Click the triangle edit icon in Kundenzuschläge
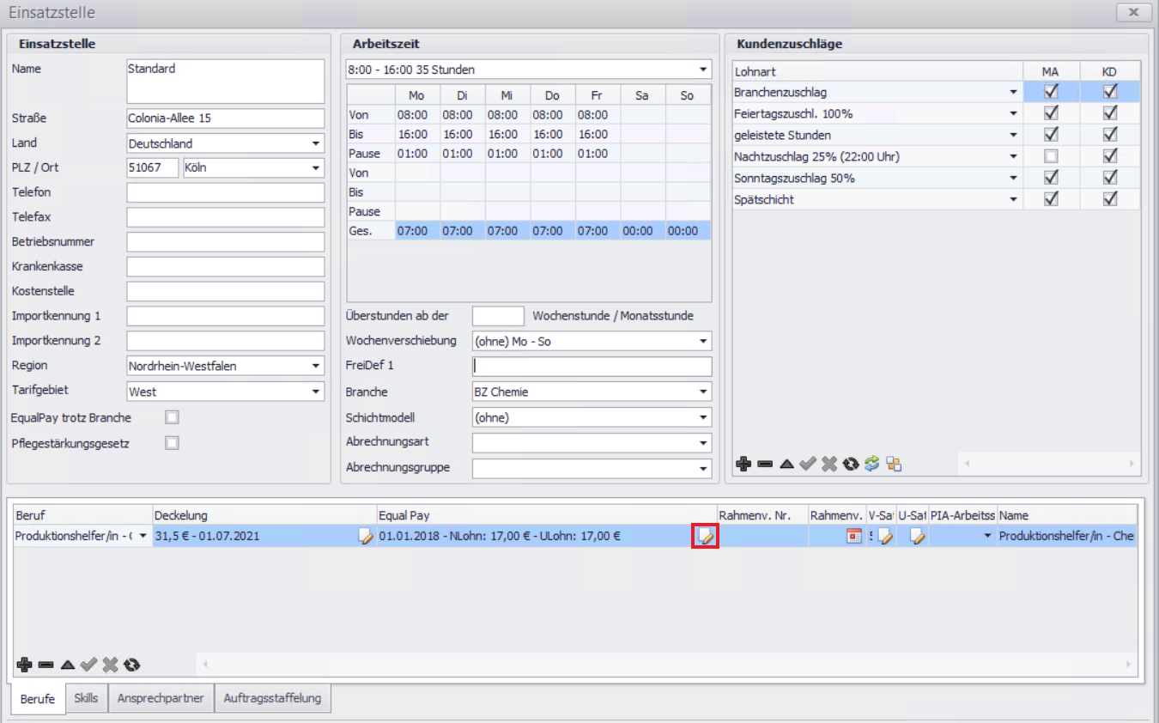 (x=786, y=464)
